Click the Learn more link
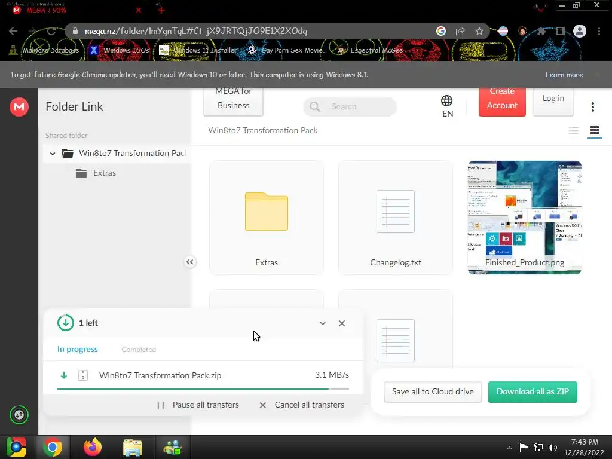The height and width of the screenshot is (459, 612). coord(564,75)
